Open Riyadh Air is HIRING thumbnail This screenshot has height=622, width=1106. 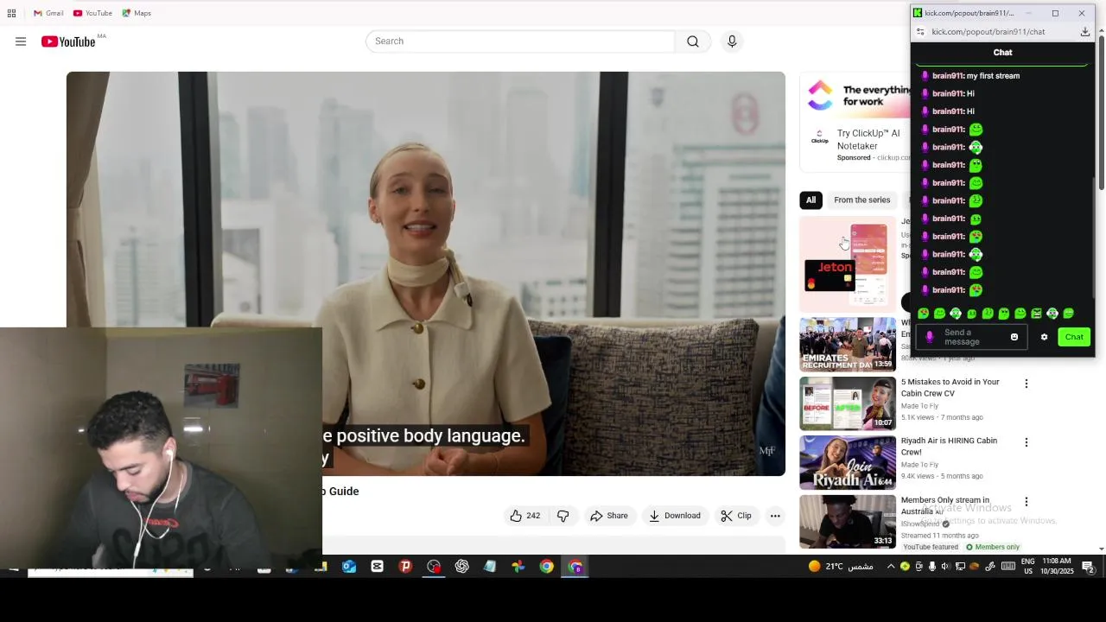pyautogui.click(x=848, y=462)
